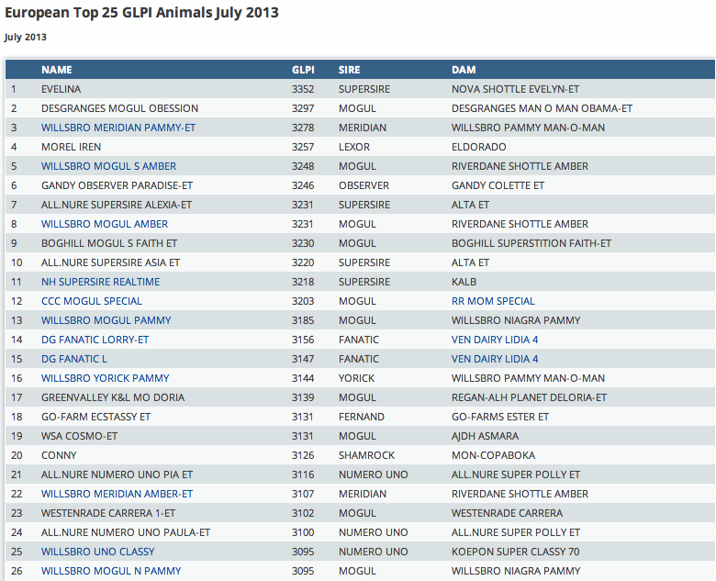Follow the NH SUPERSIRE REALTIME link
Image resolution: width=716 pixels, height=581 pixels.
[100, 282]
